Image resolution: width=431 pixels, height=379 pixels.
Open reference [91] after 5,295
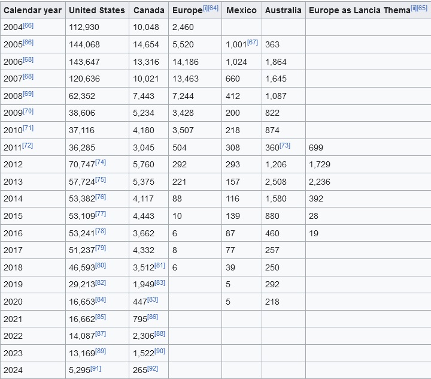coord(96,368)
